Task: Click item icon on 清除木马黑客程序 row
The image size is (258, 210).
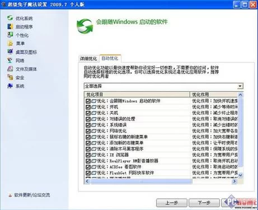Action: pos(93,149)
